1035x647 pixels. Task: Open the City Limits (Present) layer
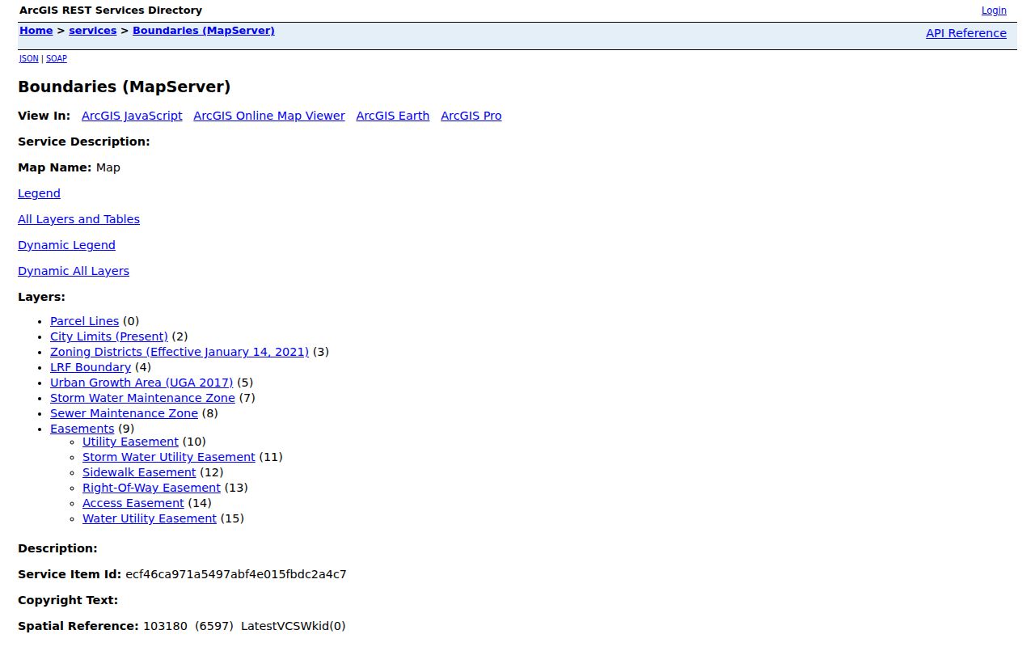(109, 336)
